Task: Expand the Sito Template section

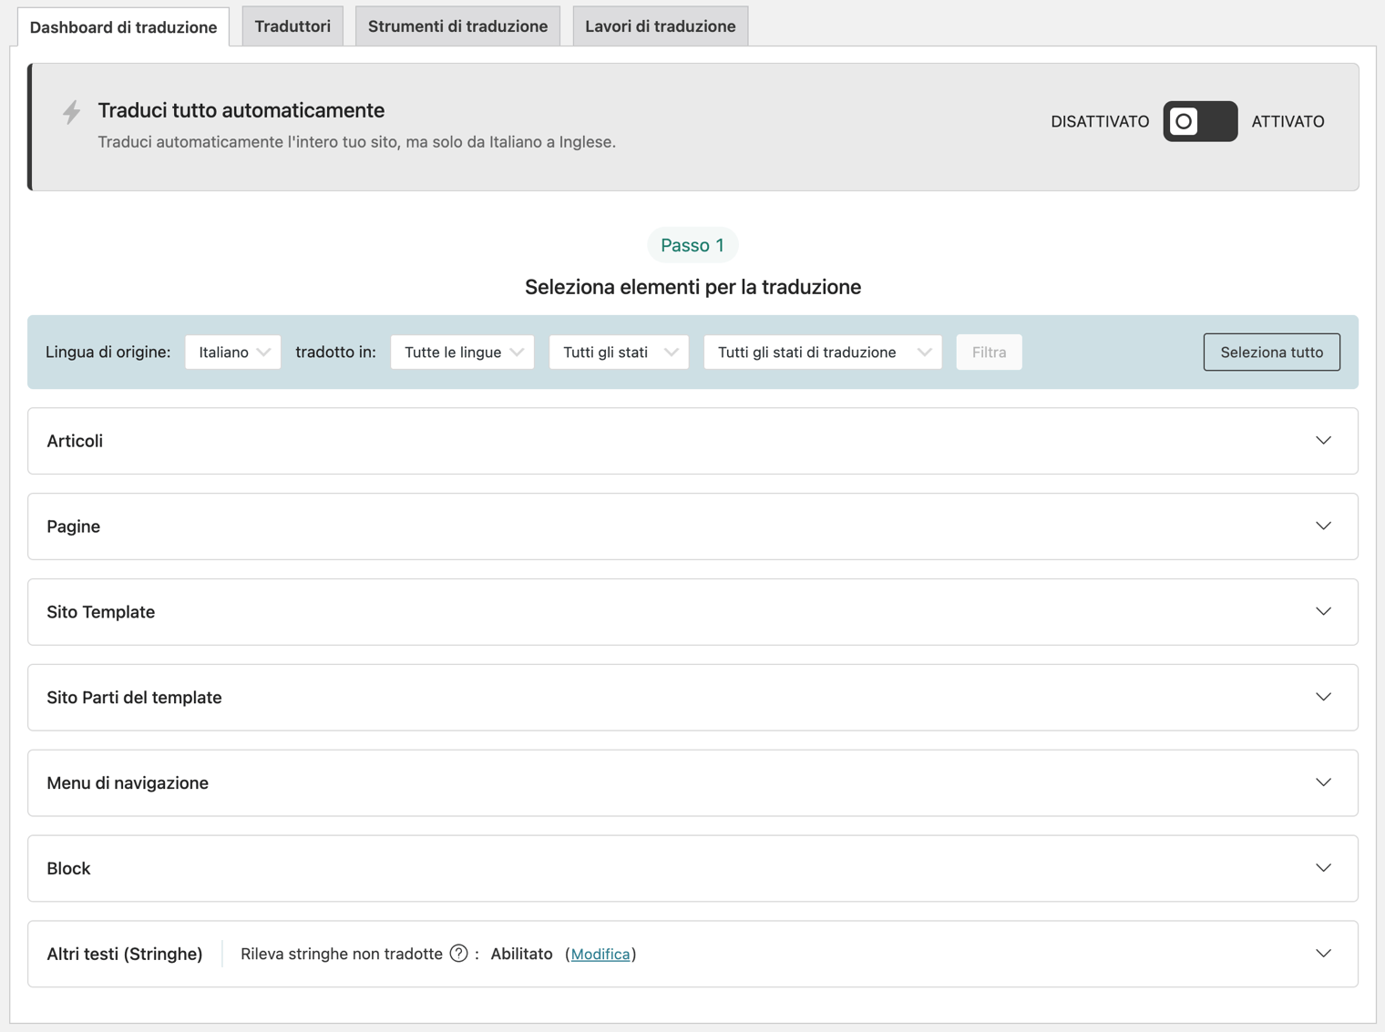Action: (x=1323, y=611)
